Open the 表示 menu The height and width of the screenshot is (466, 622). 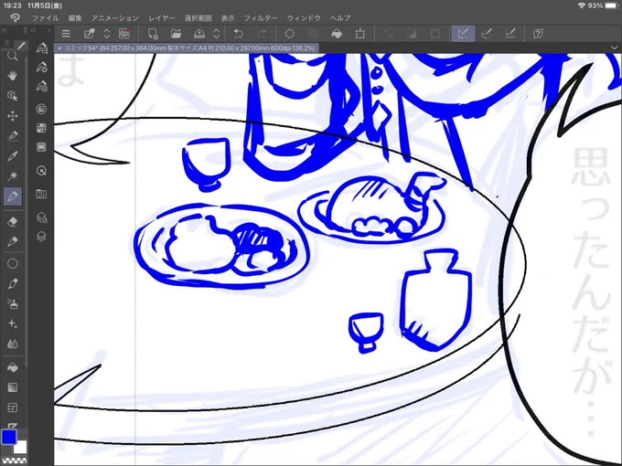pos(228,18)
